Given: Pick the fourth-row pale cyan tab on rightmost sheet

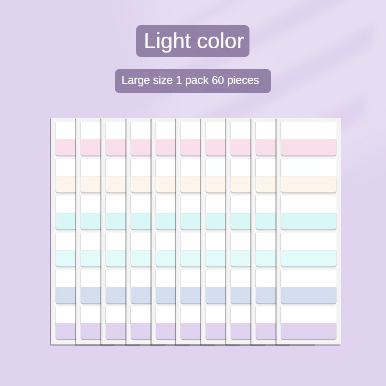Looking at the screenshot, I should tap(308, 258).
